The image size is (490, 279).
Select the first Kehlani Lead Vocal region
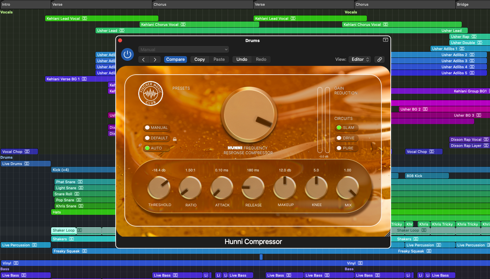tap(102, 18)
